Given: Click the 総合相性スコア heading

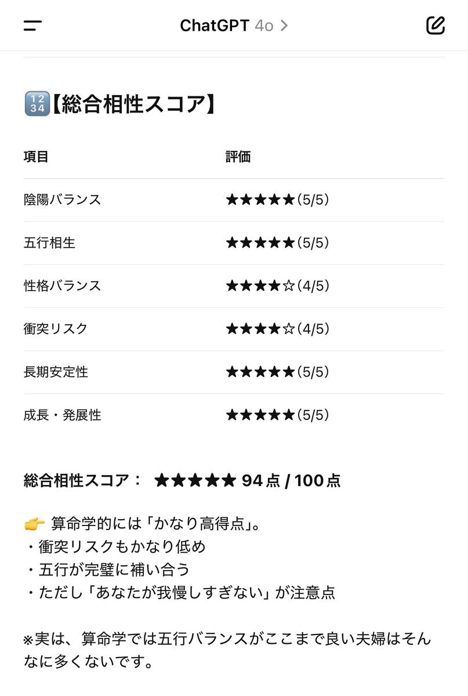Looking at the screenshot, I should pos(132,105).
